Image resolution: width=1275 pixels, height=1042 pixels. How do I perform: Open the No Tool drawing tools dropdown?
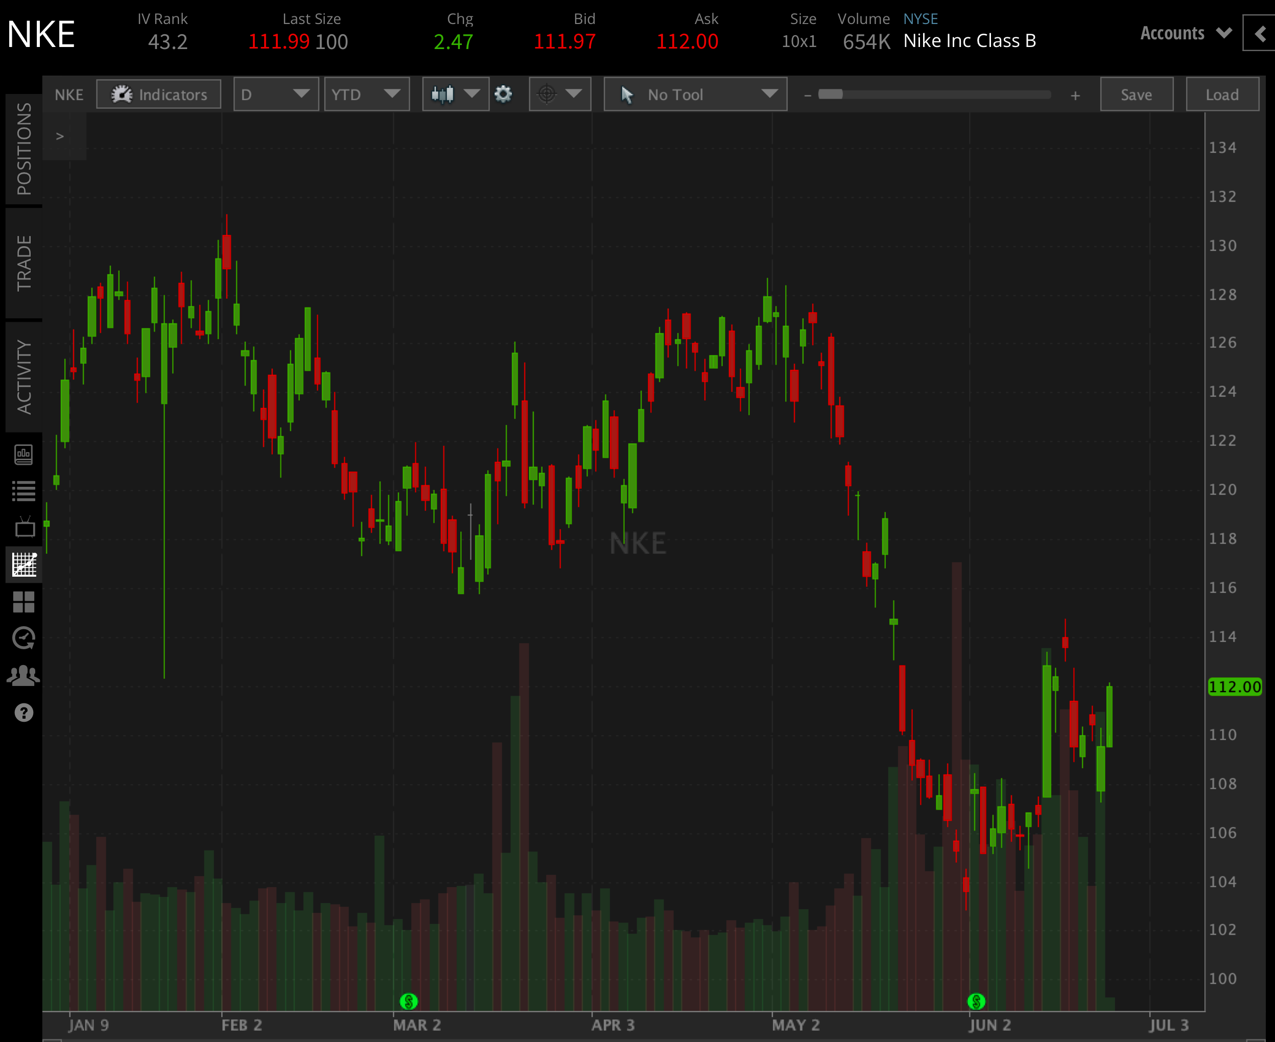[x=695, y=94]
